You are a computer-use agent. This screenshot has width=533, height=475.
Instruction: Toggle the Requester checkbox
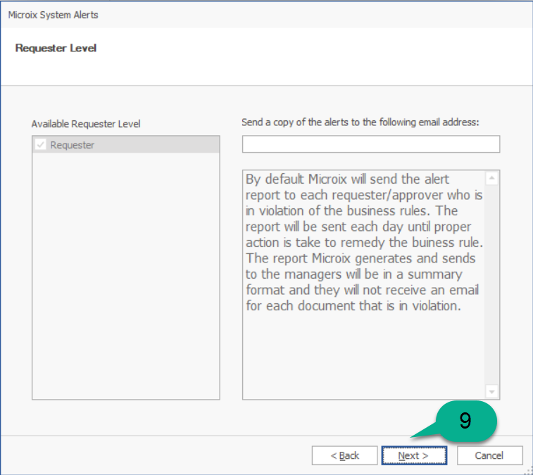coord(41,145)
